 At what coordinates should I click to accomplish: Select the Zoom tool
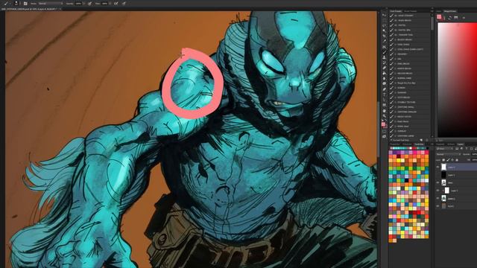click(x=385, y=116)
